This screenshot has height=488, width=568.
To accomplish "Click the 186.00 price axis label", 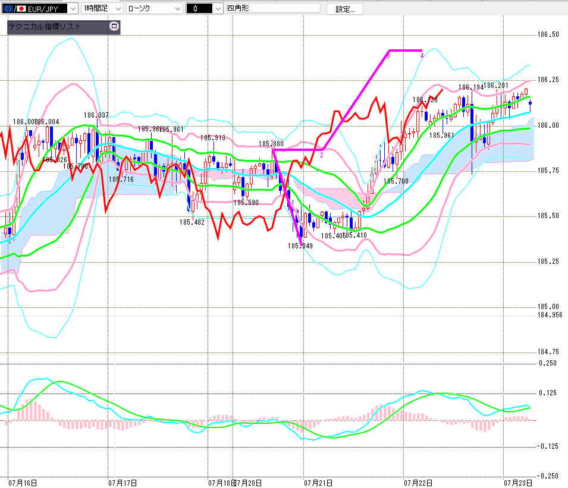I will point(548,125).
